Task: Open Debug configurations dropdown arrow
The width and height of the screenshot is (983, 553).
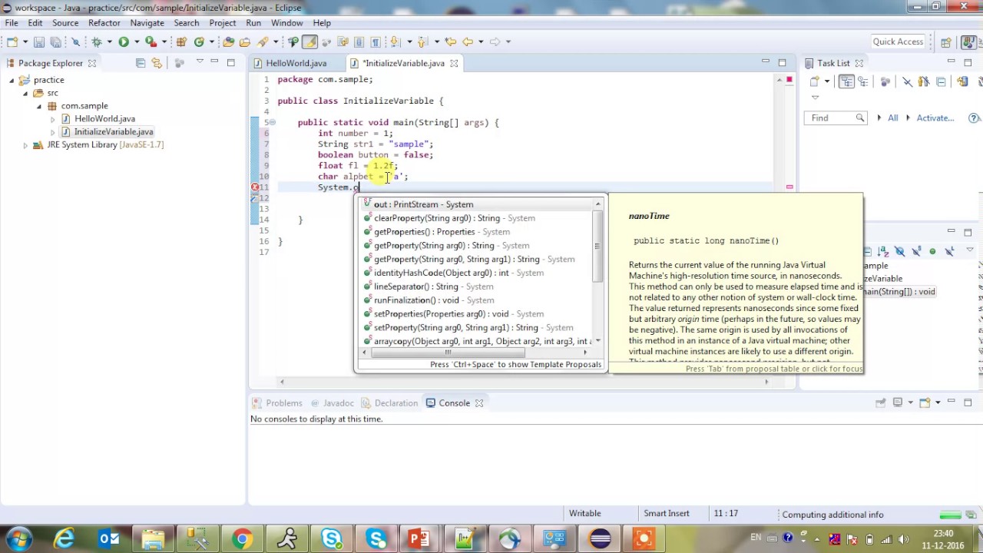Action: coord(109,41)
